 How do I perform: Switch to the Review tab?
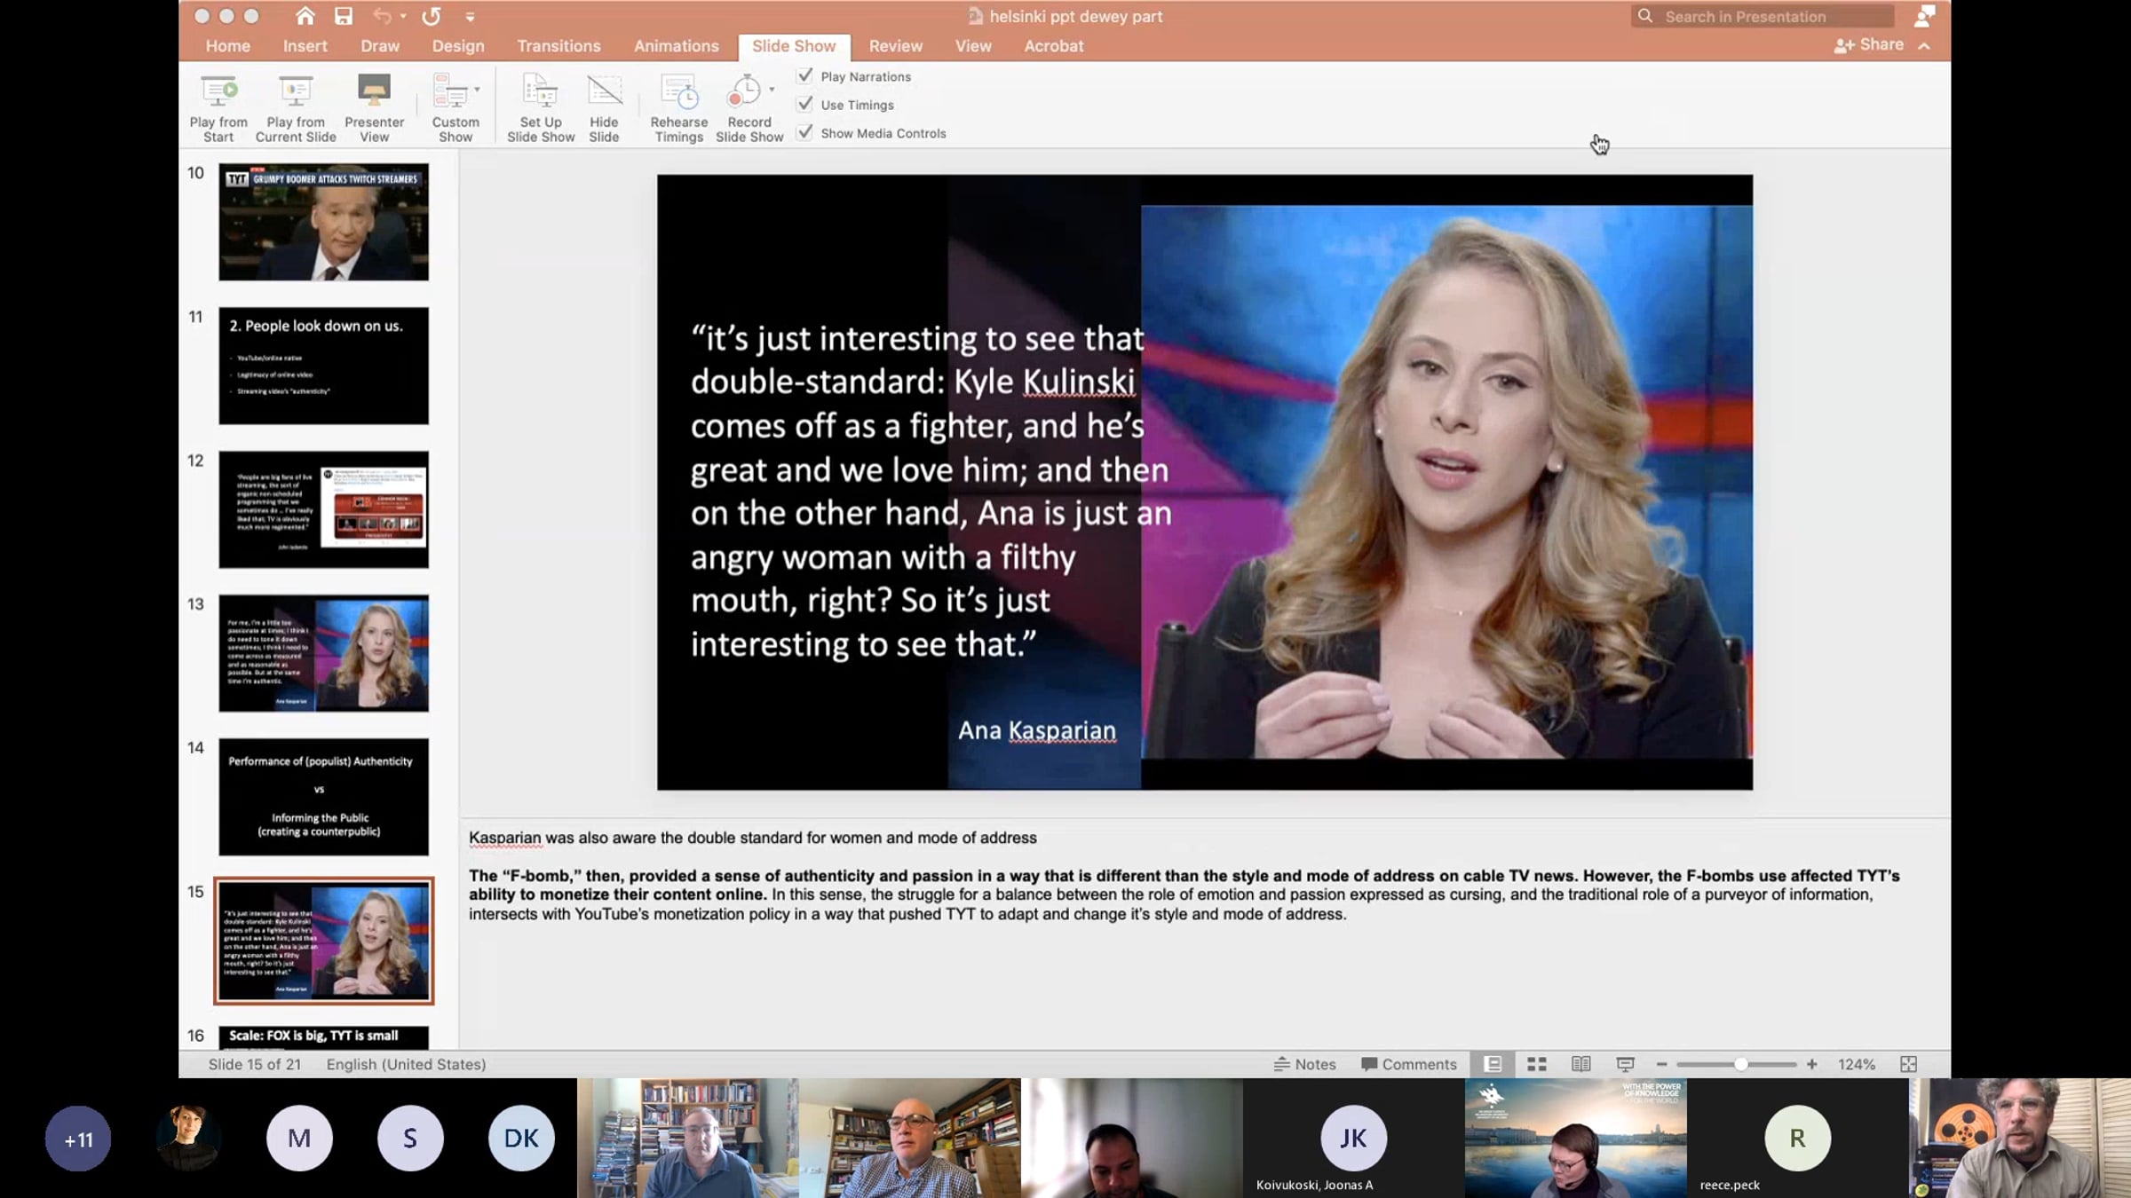click(x=895, y=46)
